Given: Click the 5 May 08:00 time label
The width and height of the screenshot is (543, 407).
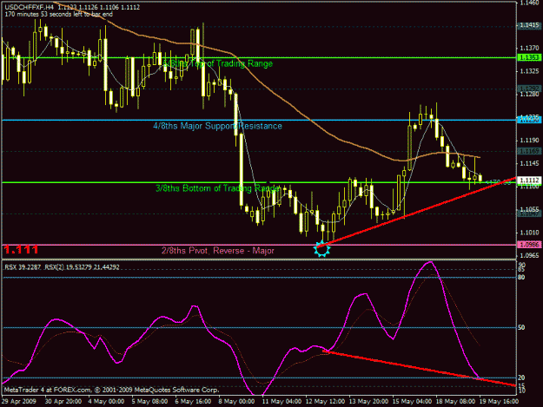Looking at the screenshot, I should pyautogui.click(x=149, y=402).
